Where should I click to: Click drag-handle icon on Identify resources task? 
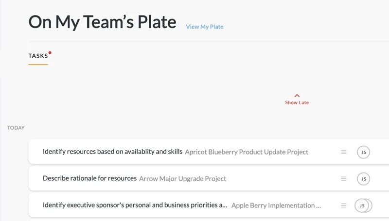pyautogui.click(x=344, y=152)
